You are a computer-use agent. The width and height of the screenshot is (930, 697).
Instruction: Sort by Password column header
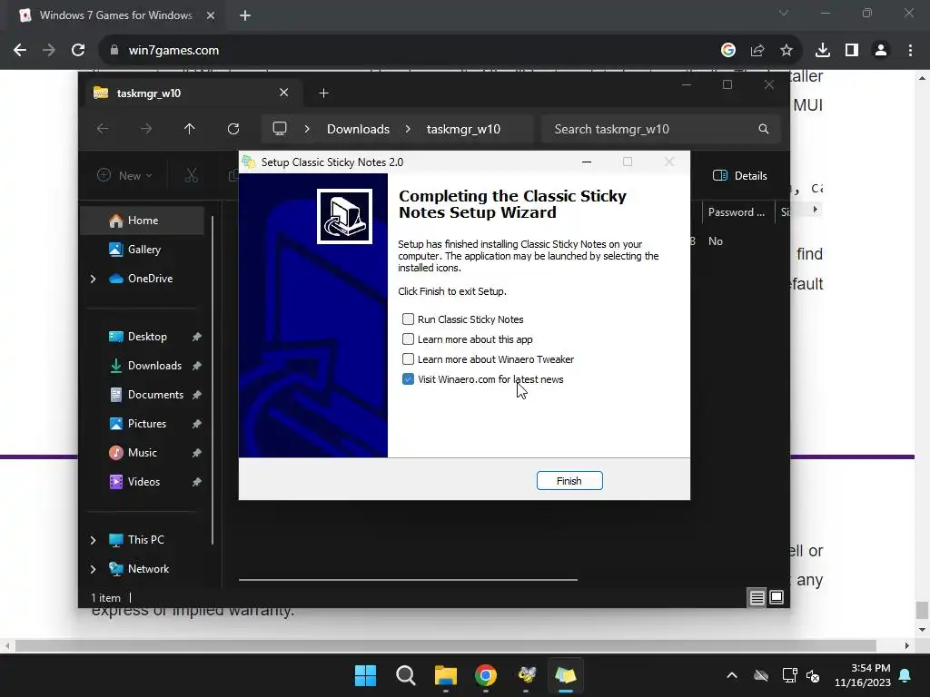click(737, 212)
